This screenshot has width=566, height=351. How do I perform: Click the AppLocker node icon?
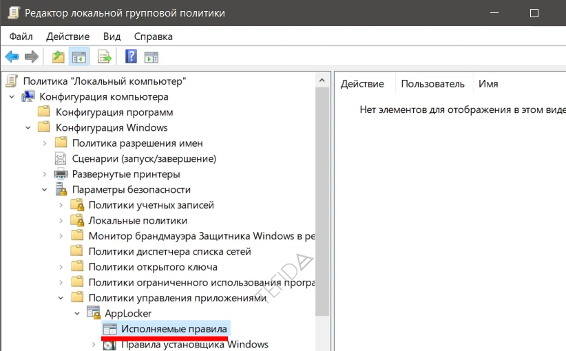(94, 312)
